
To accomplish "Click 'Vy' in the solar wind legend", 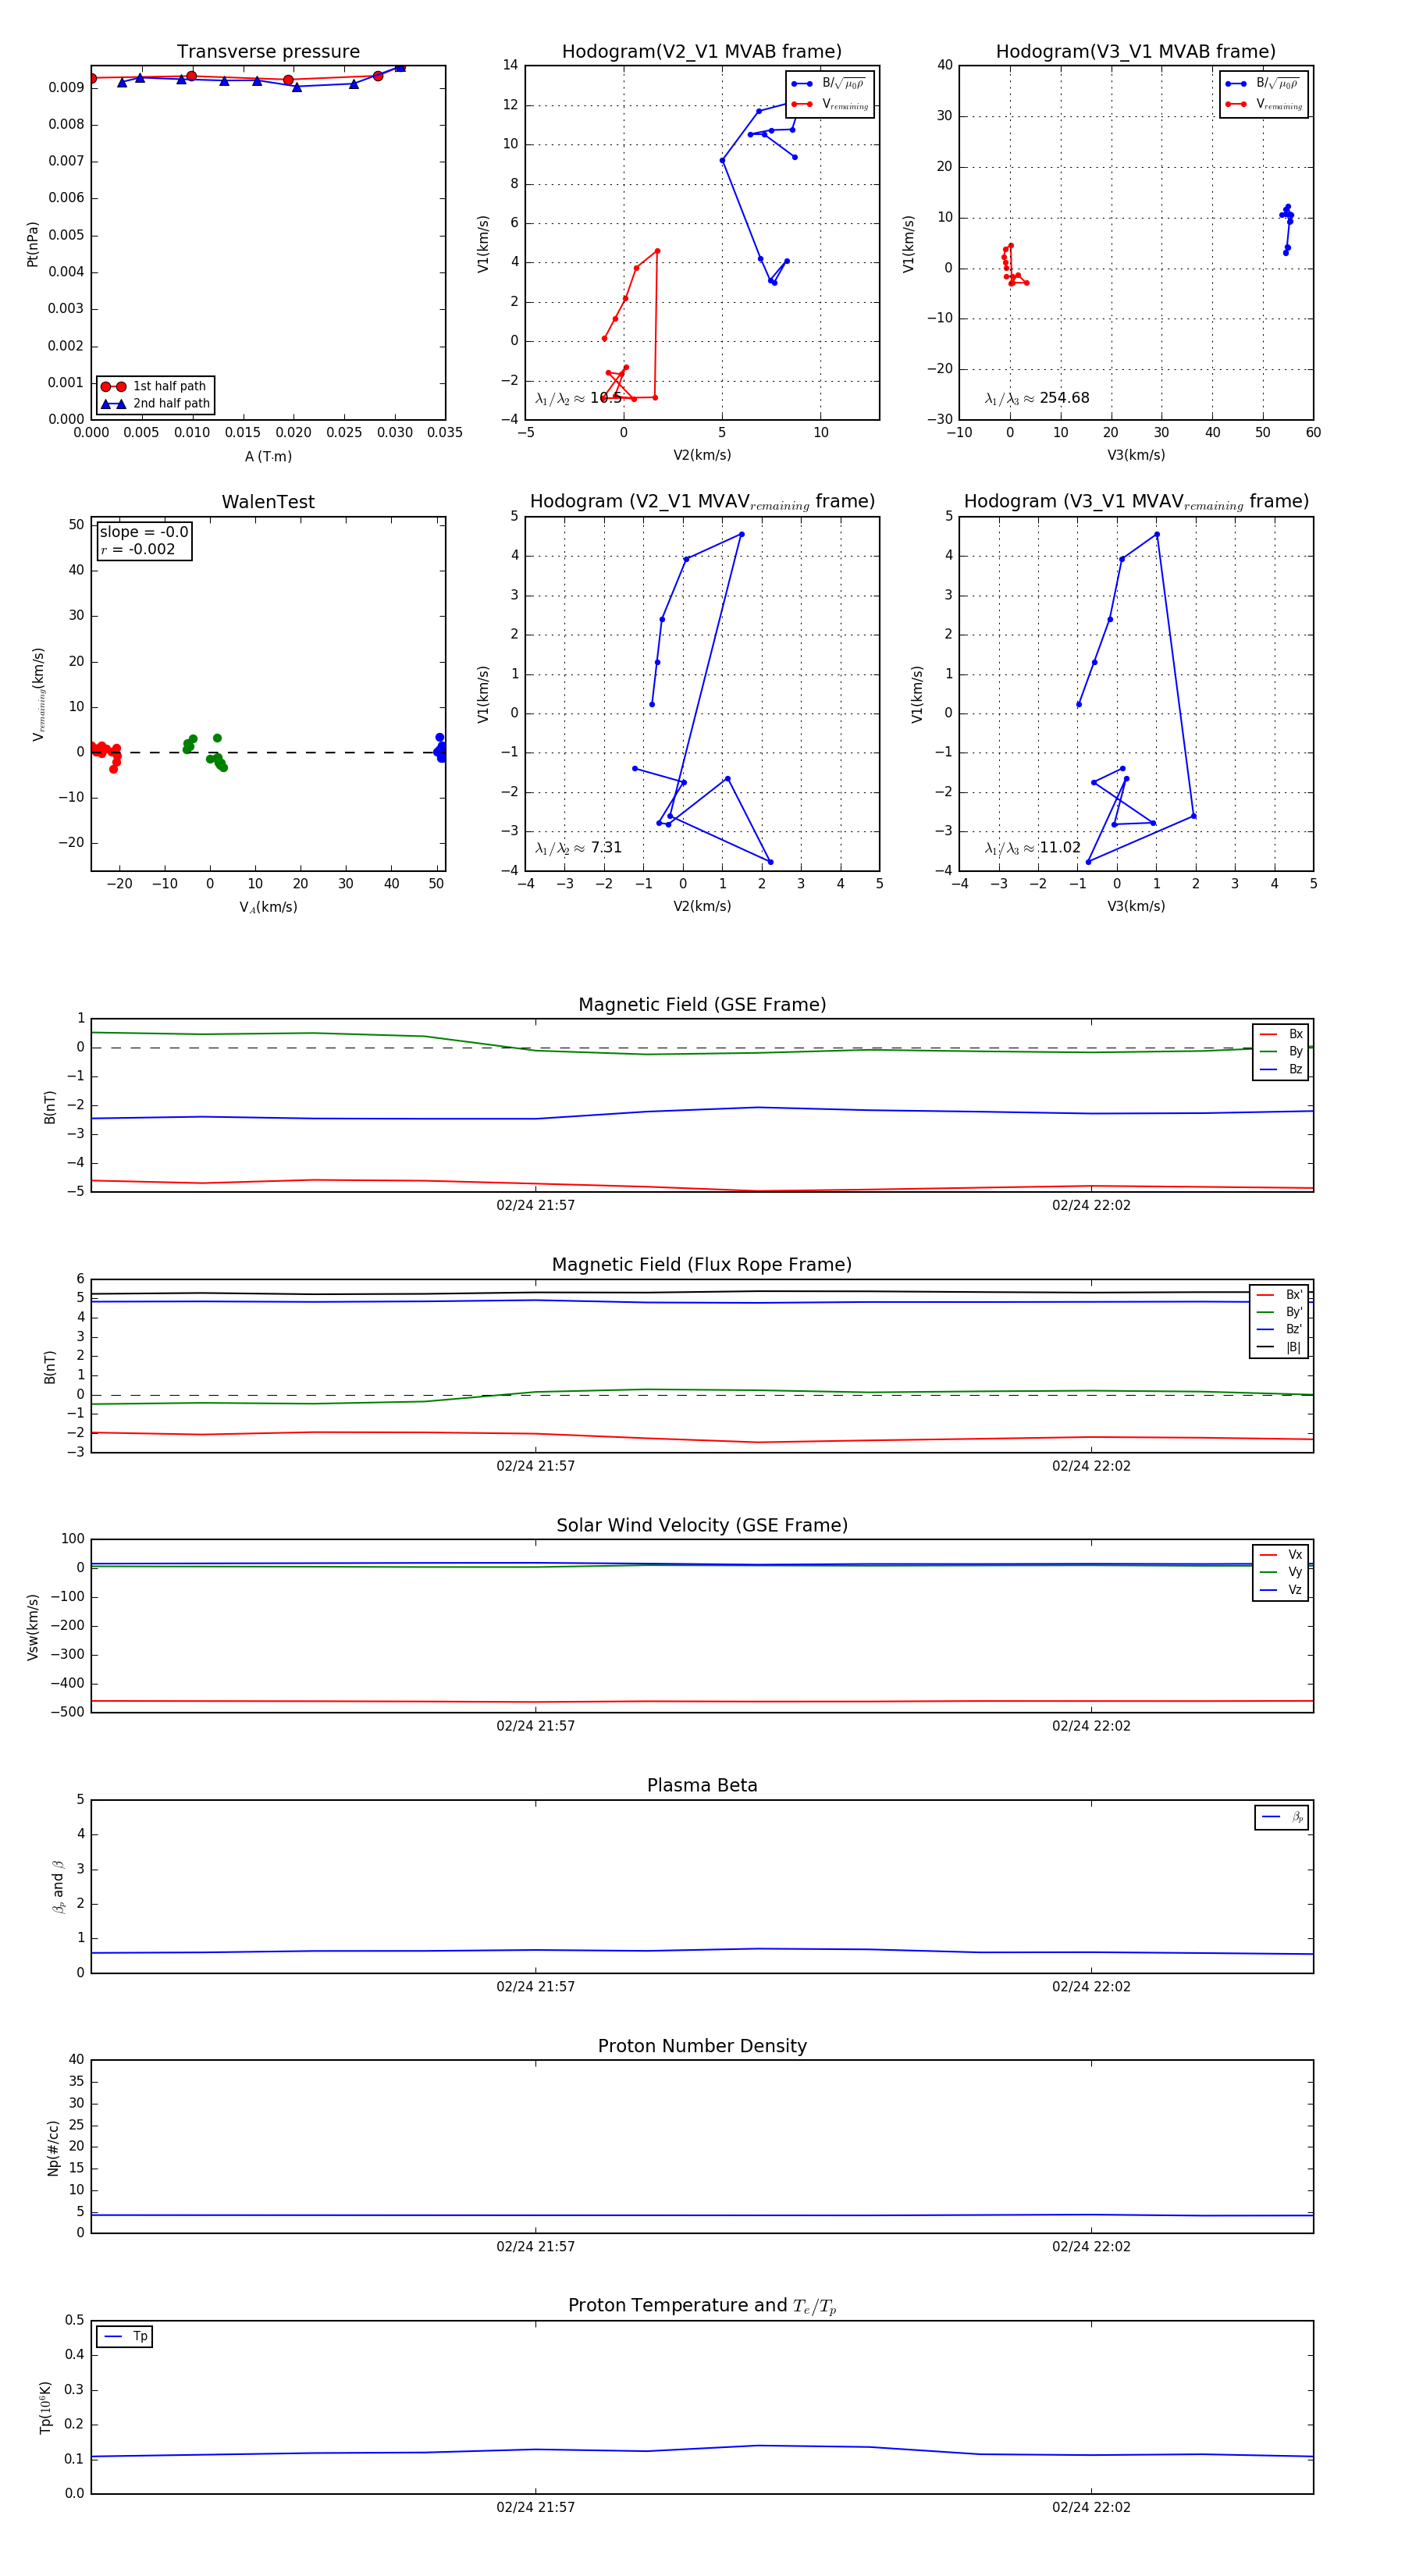I will pyautogui.click(x=1282, y=1572).
